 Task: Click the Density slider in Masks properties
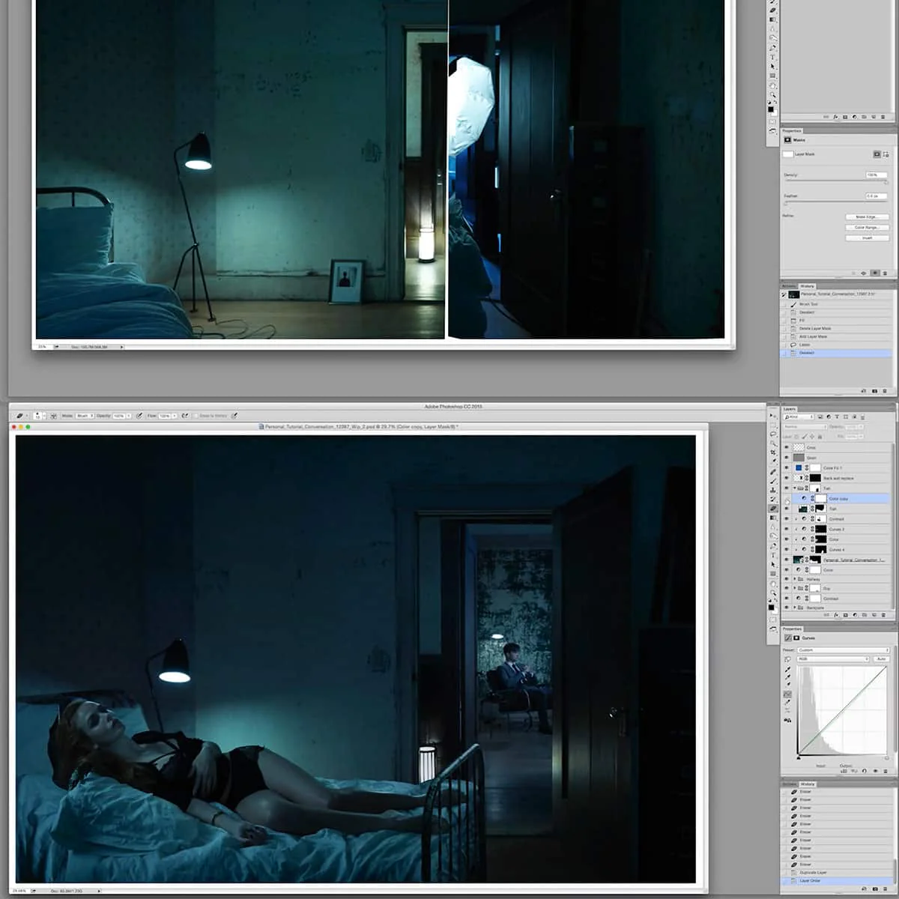click(836, 181)
